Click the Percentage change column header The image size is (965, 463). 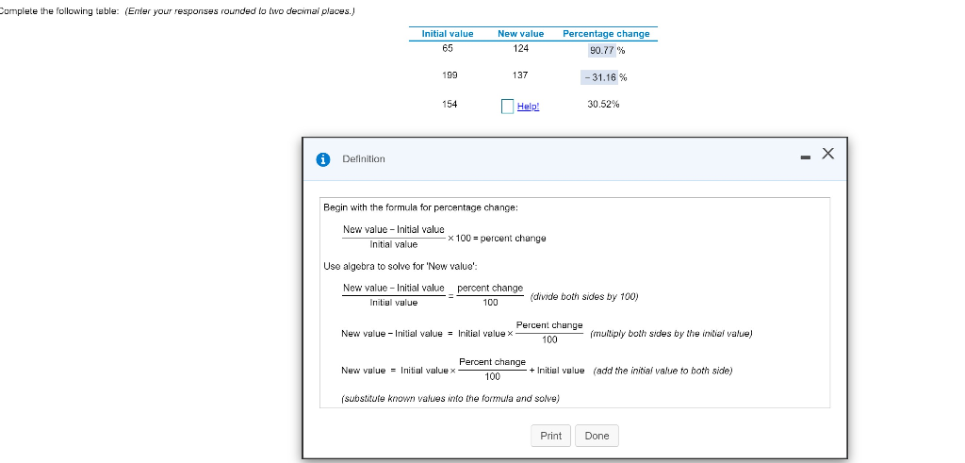(606, 34)
